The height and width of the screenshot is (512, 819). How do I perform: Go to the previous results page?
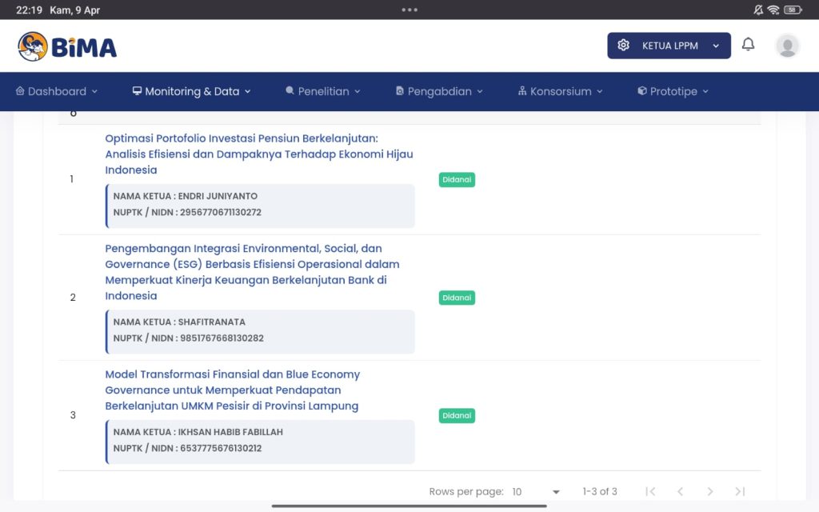coord(680,491)
